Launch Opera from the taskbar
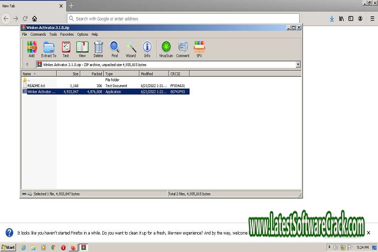The width and height of the screenshot is (378, 252). [63, 248]
